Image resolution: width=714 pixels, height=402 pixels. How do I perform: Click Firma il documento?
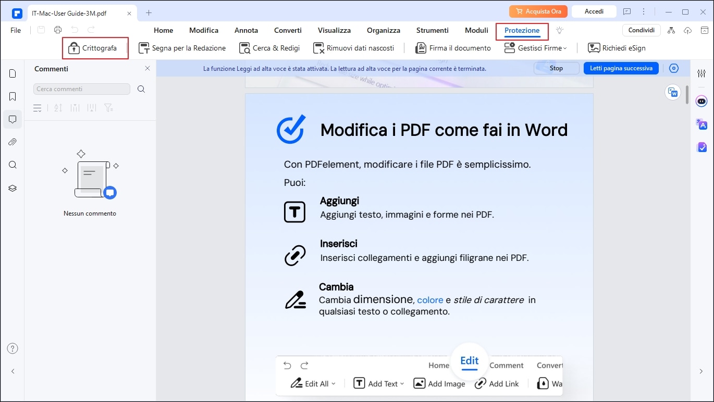tap(453, 48)
